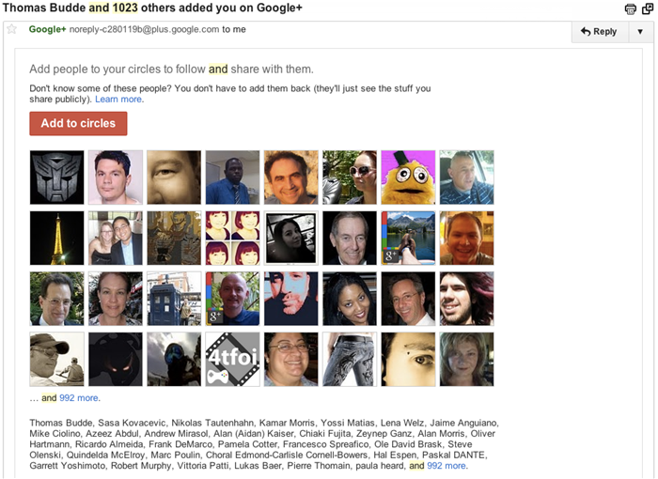Click the Google+ sender name
The width and height of the screenshot is (658, 479).
(x=47, y=29)
